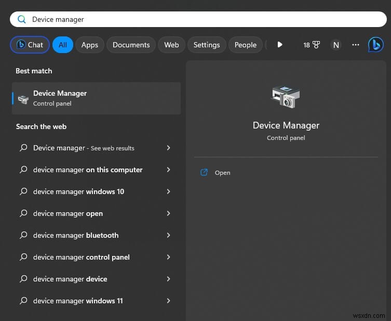Select 'device manager device' suggestion

(x=96, y=279)
